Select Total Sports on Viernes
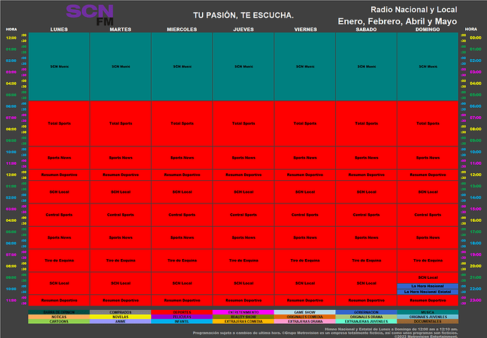 click(x=305, y=124)
